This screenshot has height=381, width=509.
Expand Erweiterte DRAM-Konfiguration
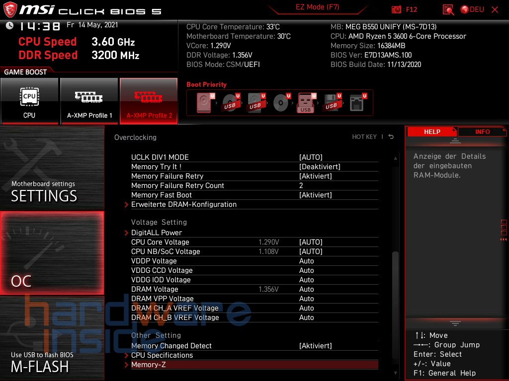pos(184,204)
